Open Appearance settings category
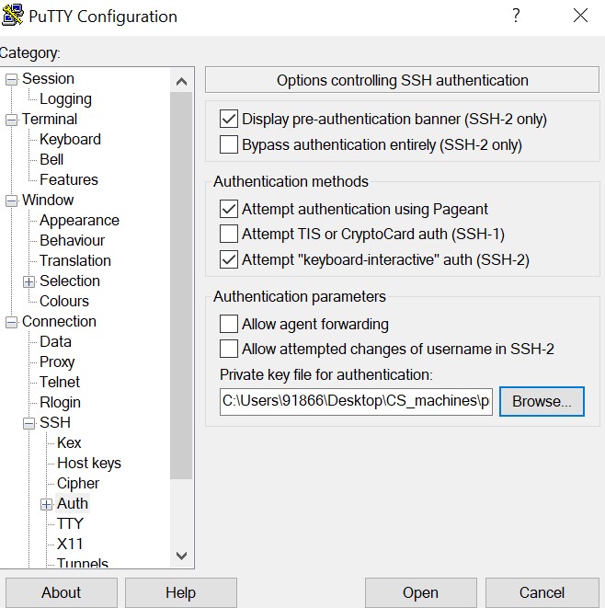Image resolution: width=605 pixels, height=608 pixels. point(79,221)
